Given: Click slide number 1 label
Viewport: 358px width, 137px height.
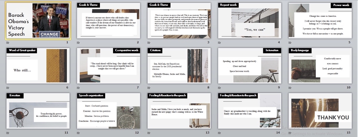Looking at the screenshot, I should 67,42.
